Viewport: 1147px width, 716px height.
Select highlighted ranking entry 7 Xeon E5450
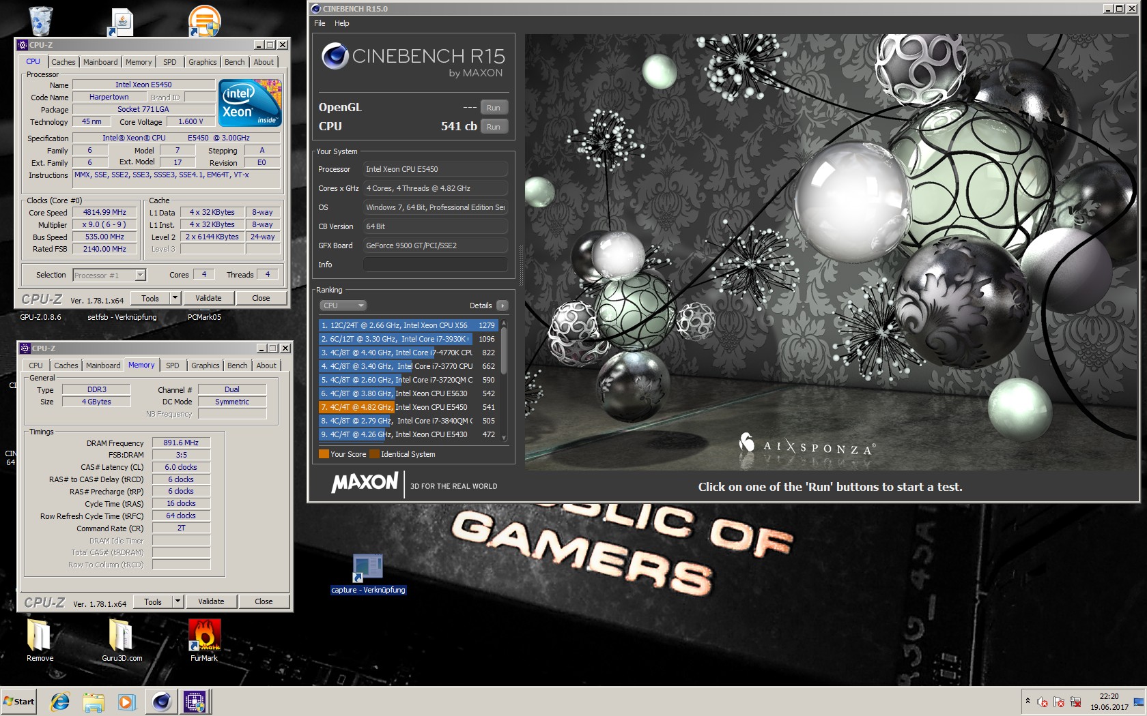pos(408,407)
